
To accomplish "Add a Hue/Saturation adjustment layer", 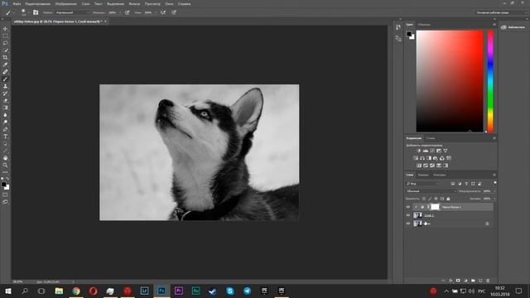I will click(x=416, y=158).
